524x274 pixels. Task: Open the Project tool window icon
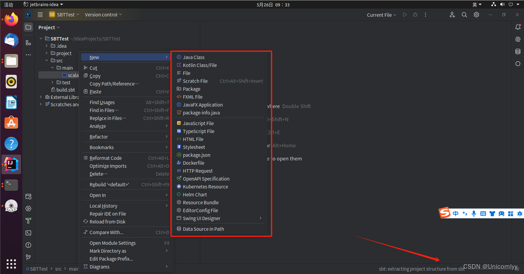pyautogui.click(x=28, y=27)
